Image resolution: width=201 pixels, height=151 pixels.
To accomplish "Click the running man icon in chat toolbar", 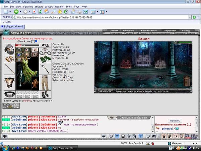I will [129, 136].
